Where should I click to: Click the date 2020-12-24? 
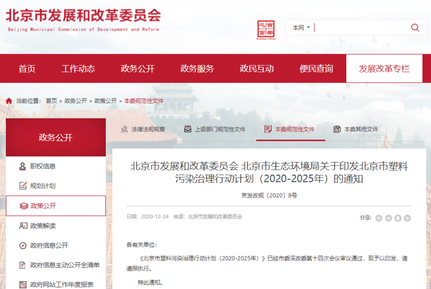[x=155, y=217]
